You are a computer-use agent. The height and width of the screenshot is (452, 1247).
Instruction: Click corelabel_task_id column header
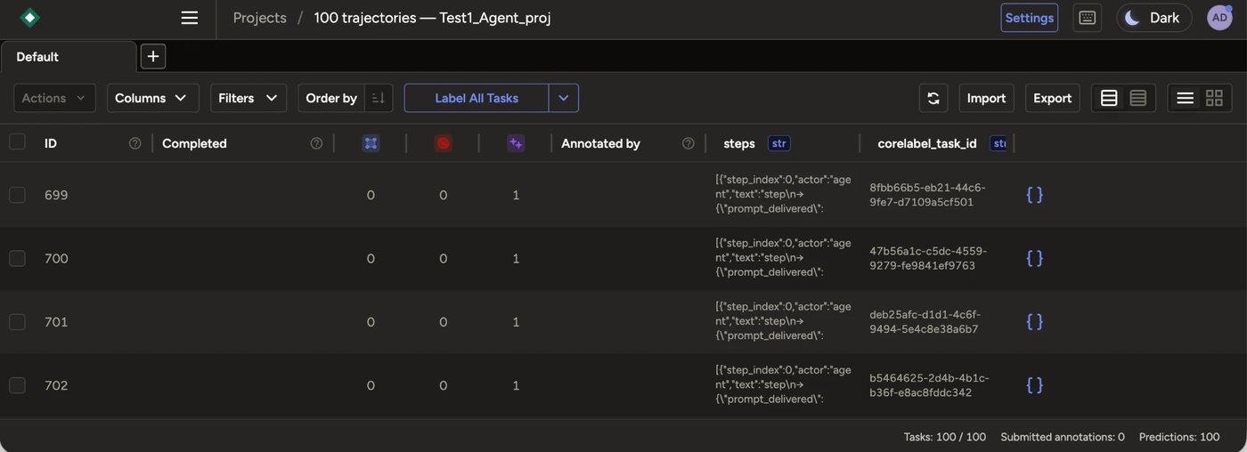(x=927, y=143)
